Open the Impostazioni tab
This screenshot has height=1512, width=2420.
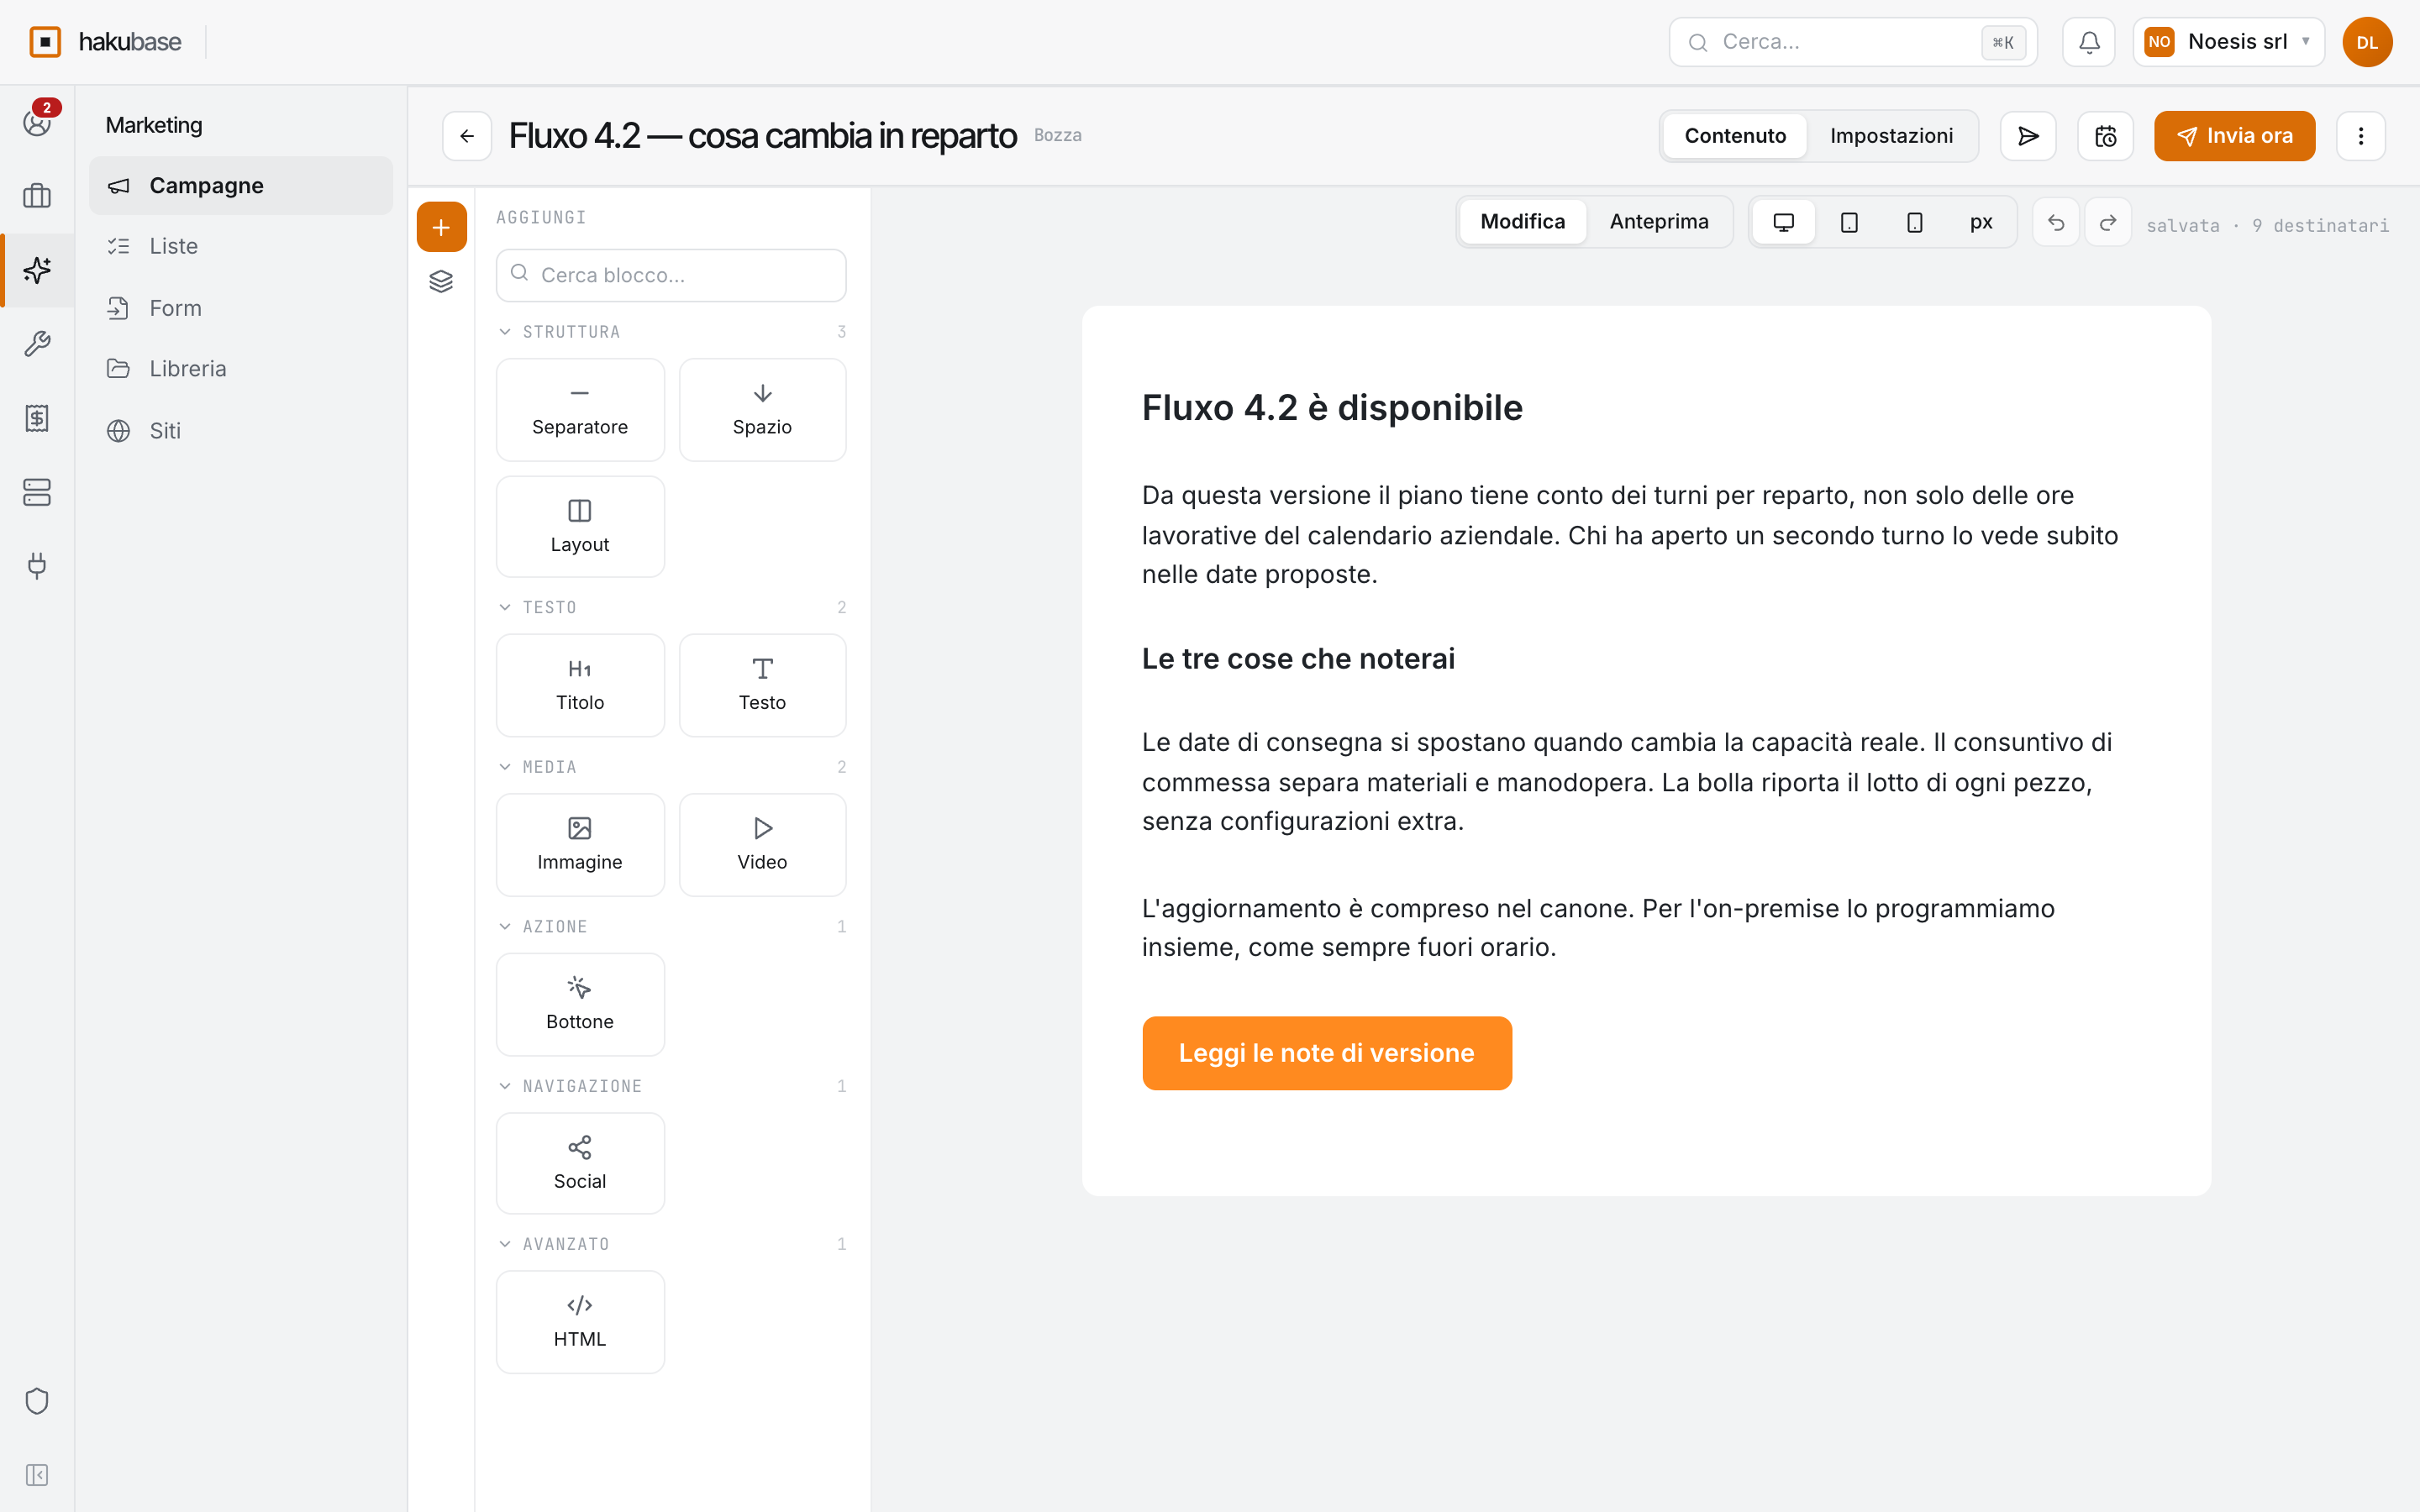click(1891, 136)
